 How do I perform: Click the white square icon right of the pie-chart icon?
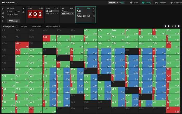click(x=169, y=26)
